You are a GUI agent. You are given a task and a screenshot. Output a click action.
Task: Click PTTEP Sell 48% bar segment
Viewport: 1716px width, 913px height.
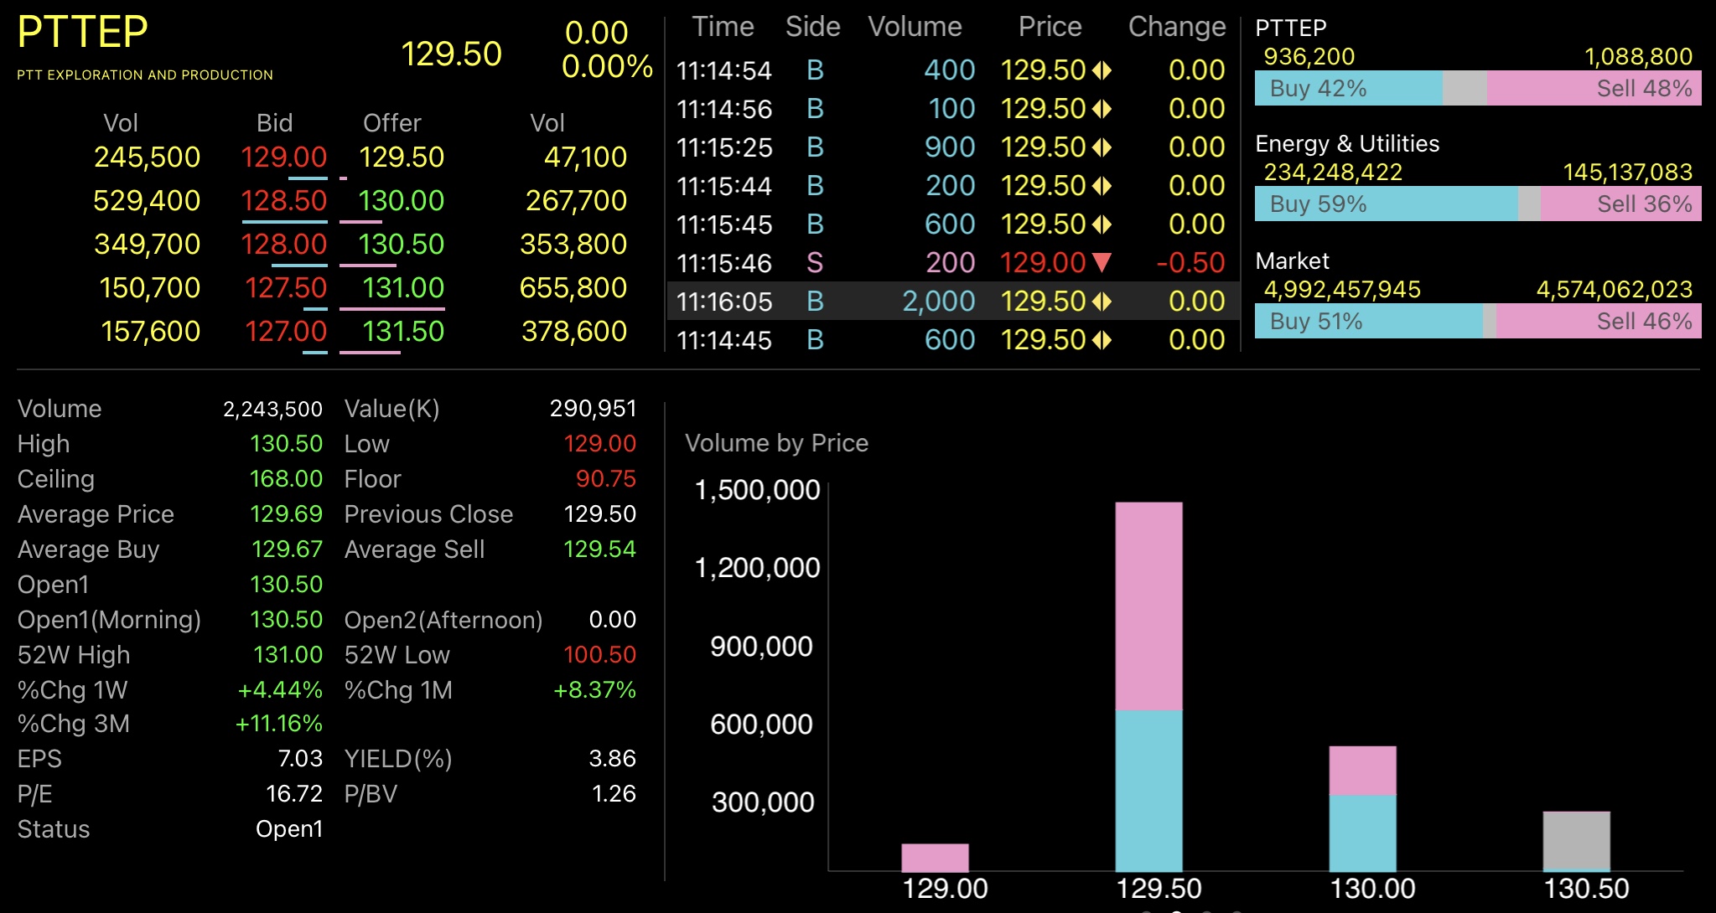1594,89
